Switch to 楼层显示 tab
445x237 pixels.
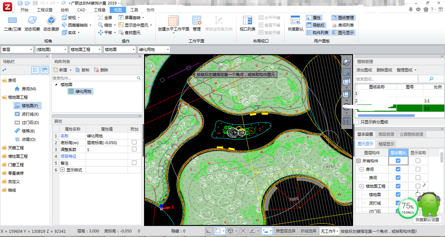386,144
